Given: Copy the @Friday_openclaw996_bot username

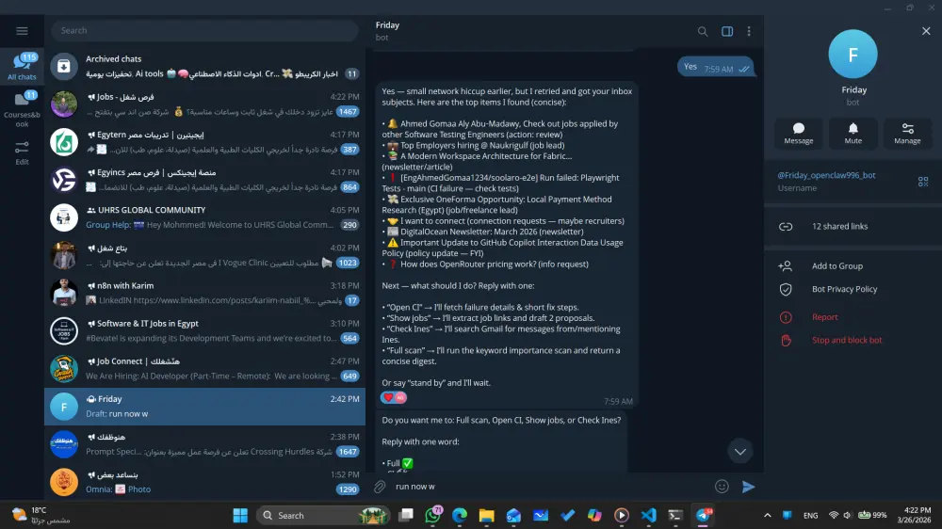Looking at the screenshot, I should pos(826,175).
